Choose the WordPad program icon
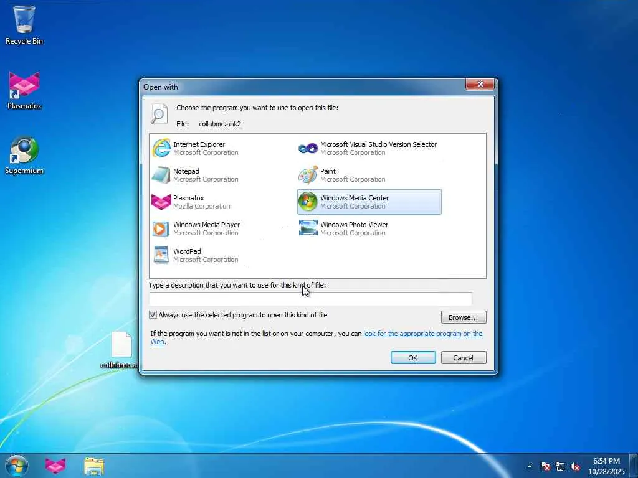This screenshot has height=478, width=638. click(161, 255)
